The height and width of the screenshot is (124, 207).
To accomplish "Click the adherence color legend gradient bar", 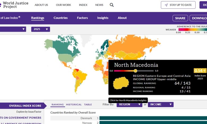I will point(193,30).
